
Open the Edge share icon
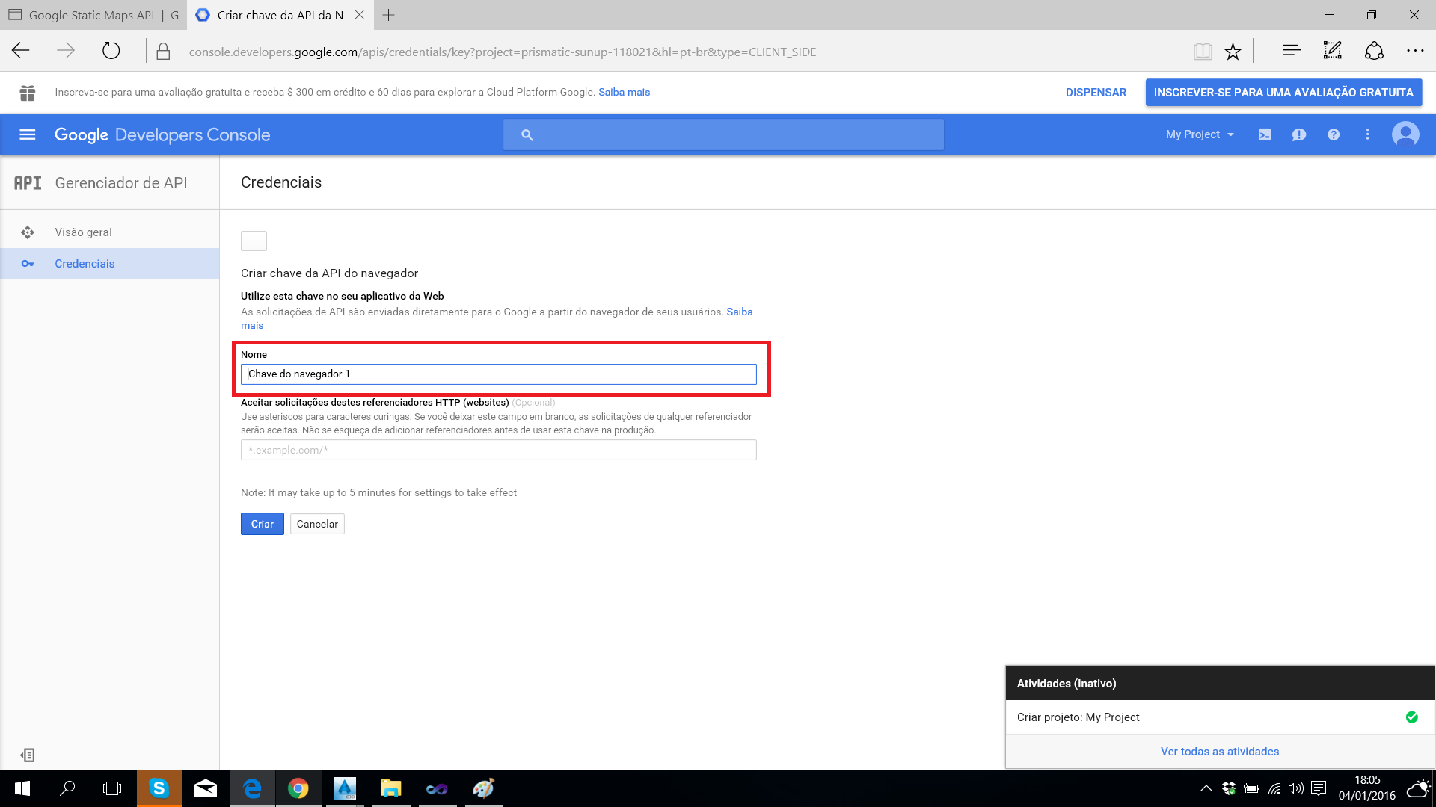tap(1374, 51)
